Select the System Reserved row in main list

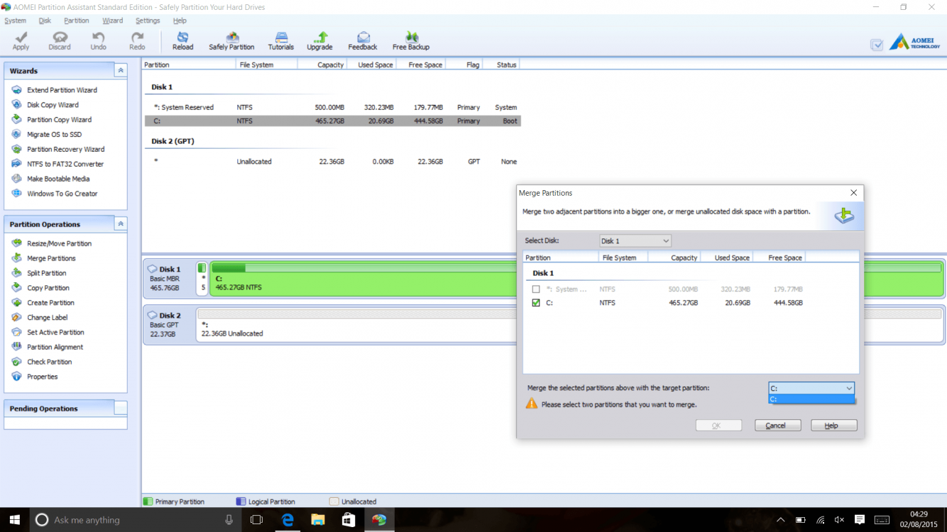point(332,107)
